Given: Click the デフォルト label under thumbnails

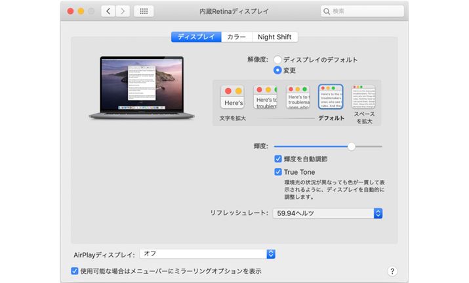Looking at the screenshot, I should tap(331, 118).
